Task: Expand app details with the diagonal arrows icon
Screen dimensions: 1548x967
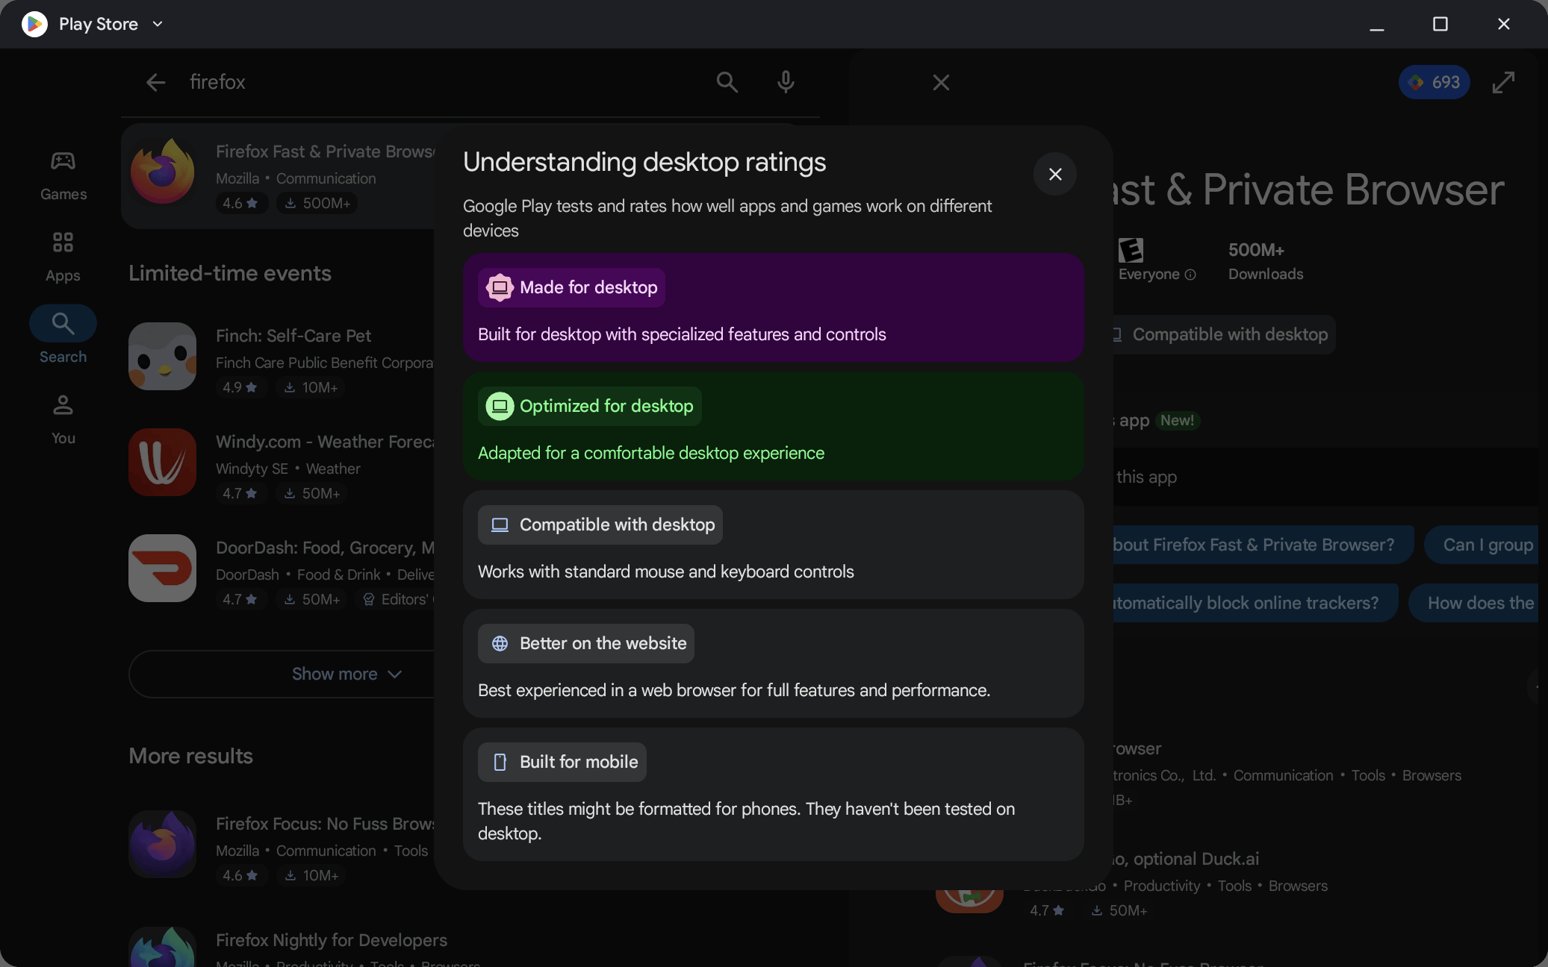Action: click(1502, 82)
